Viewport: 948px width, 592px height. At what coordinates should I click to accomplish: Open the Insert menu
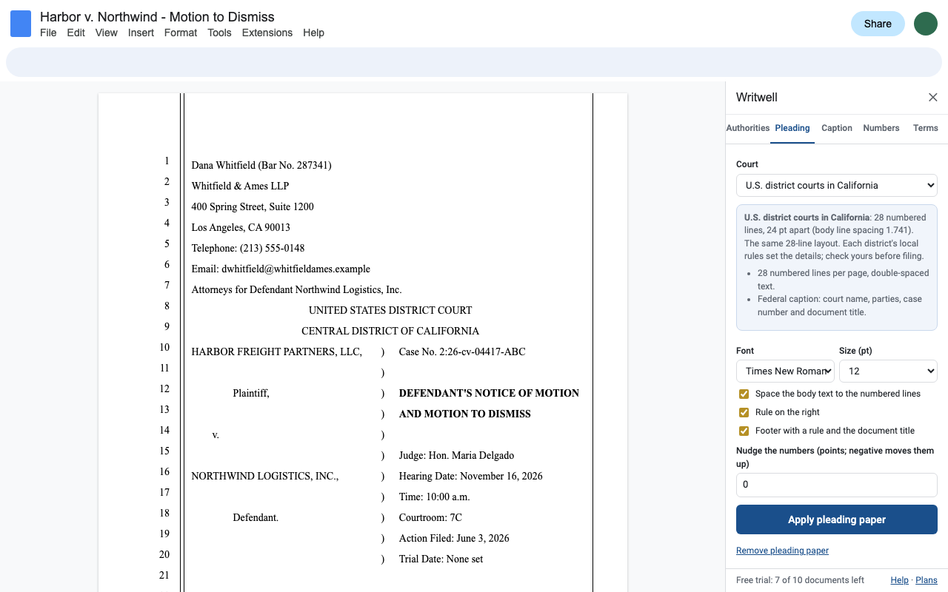point(141,33)
